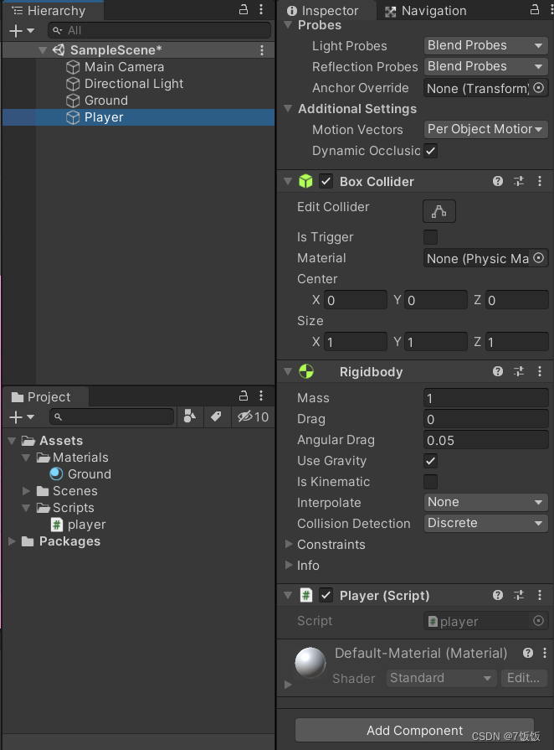This screenshot has height=750, width=554.
Task: Collapse the Additional Settings section
Action: coord(288,109)
